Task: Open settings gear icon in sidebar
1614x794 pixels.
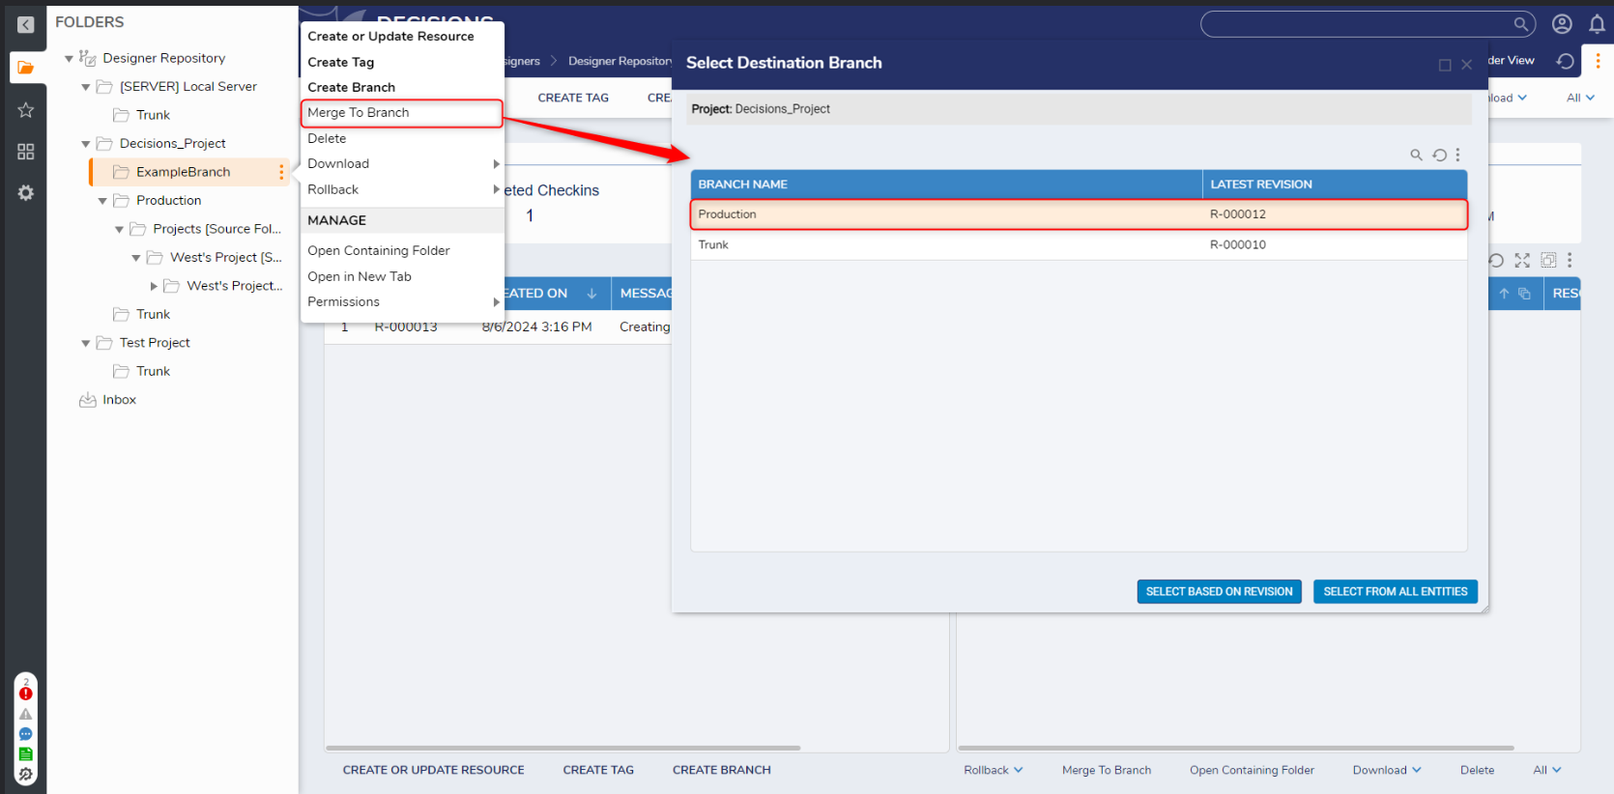Action: tap(25, 193)
